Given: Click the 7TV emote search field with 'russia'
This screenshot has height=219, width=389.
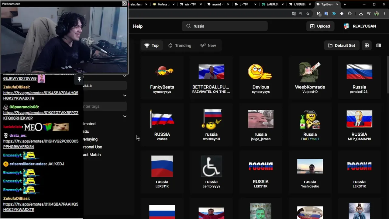Looking at the screenshot, I should tap(225, 26).
